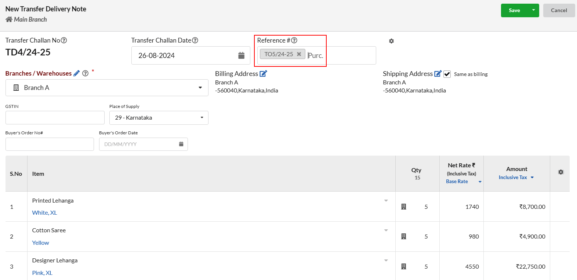The height and width of the screenshot is (280, 577).
Task: Open the White, XL variant link
Action: click(x=44, y=213)
